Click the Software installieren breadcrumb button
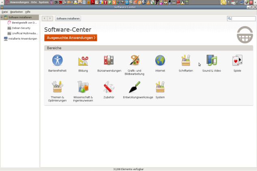Screen dimensions: 257x171 click(68, 19)
